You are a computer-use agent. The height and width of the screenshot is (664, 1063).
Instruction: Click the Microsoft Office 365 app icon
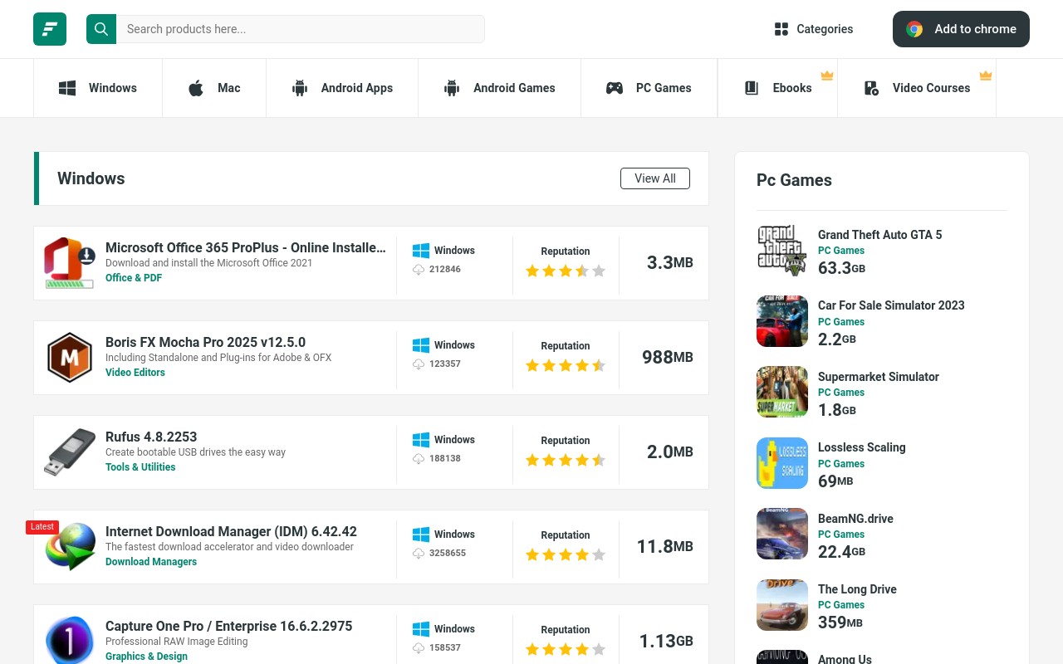pyautogui.click(x=70, y=263)
